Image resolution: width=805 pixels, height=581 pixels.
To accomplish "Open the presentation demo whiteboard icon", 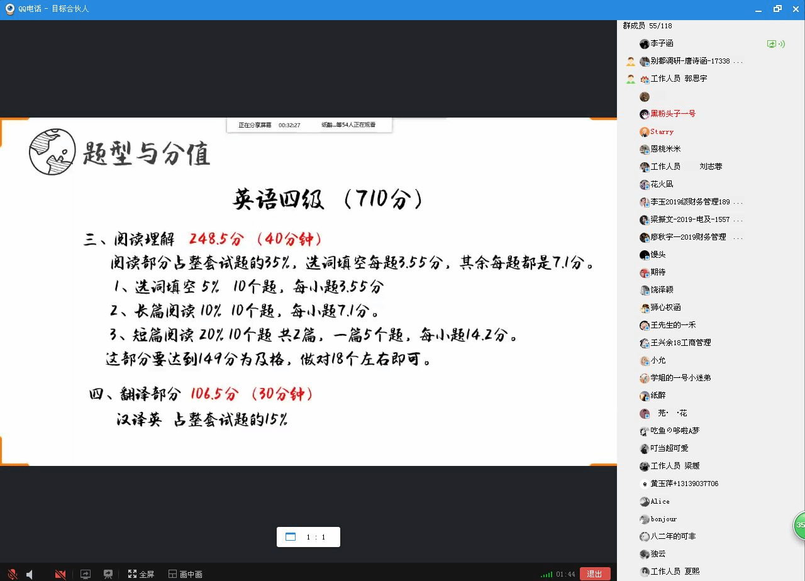I will click(108, 574).
